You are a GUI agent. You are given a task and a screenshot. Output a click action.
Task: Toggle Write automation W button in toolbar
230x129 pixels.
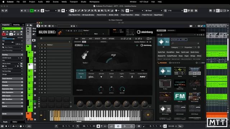click(x=35, y=11)
